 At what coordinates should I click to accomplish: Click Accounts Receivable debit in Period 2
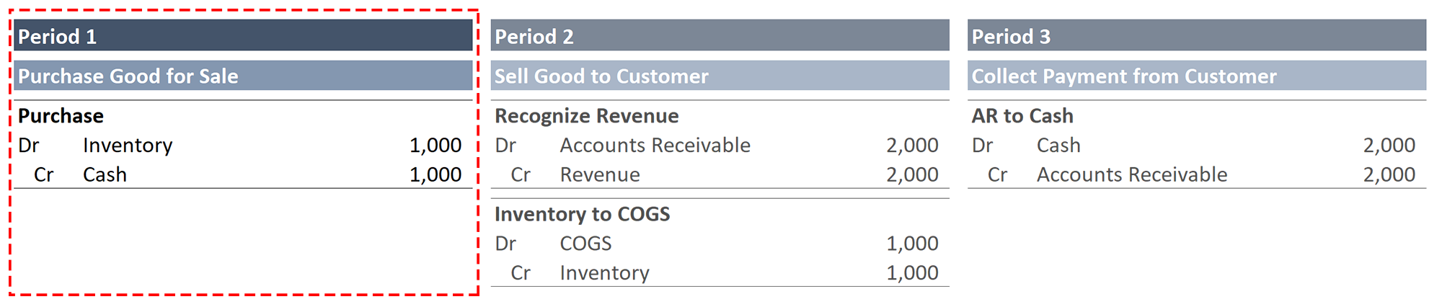pyautogui.click(x=720, y=145)
